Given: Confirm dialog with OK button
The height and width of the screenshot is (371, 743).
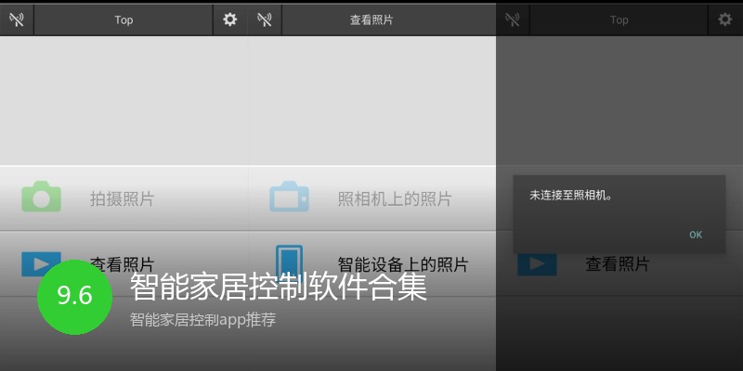Looking at the screenshot, I should click(696, 235).
